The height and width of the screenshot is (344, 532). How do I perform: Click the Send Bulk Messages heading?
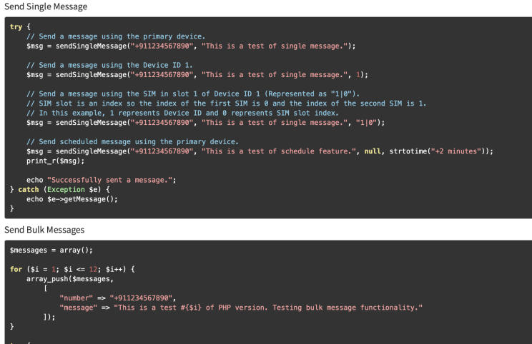click(x=44, y=230)
